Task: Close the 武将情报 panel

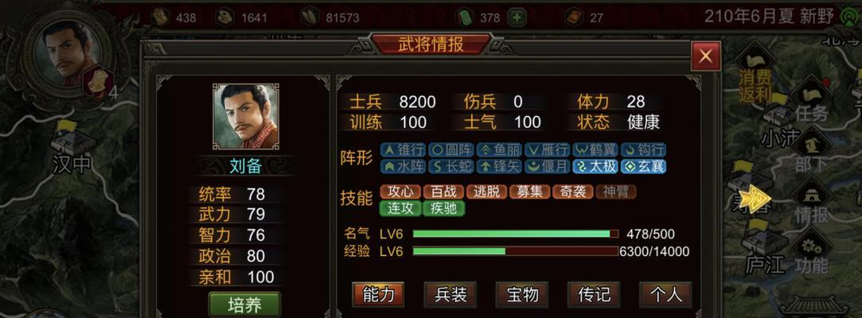Action: 706,56
